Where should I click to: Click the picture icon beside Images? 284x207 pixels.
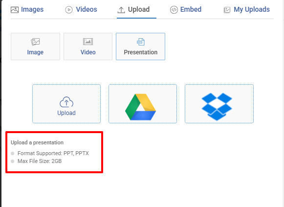coord(15,10)
